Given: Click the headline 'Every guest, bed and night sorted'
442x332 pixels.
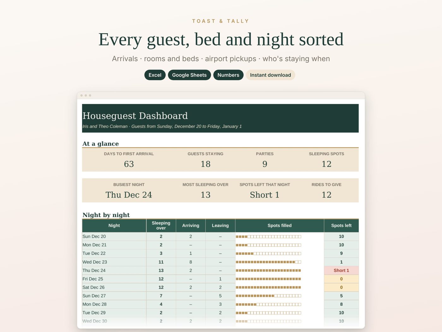Looking at the screenshot, I should (221, 40).
